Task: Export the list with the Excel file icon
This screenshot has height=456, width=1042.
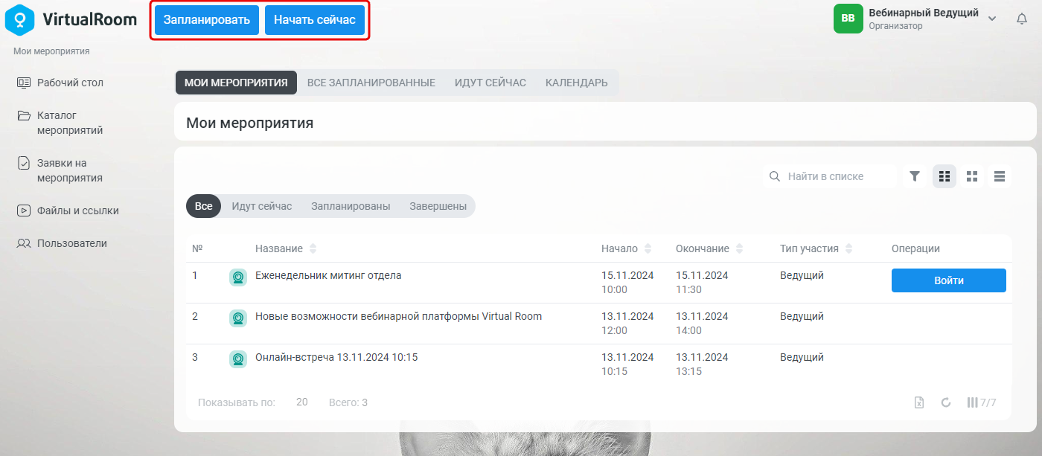Action: click(x=919, y=402)
